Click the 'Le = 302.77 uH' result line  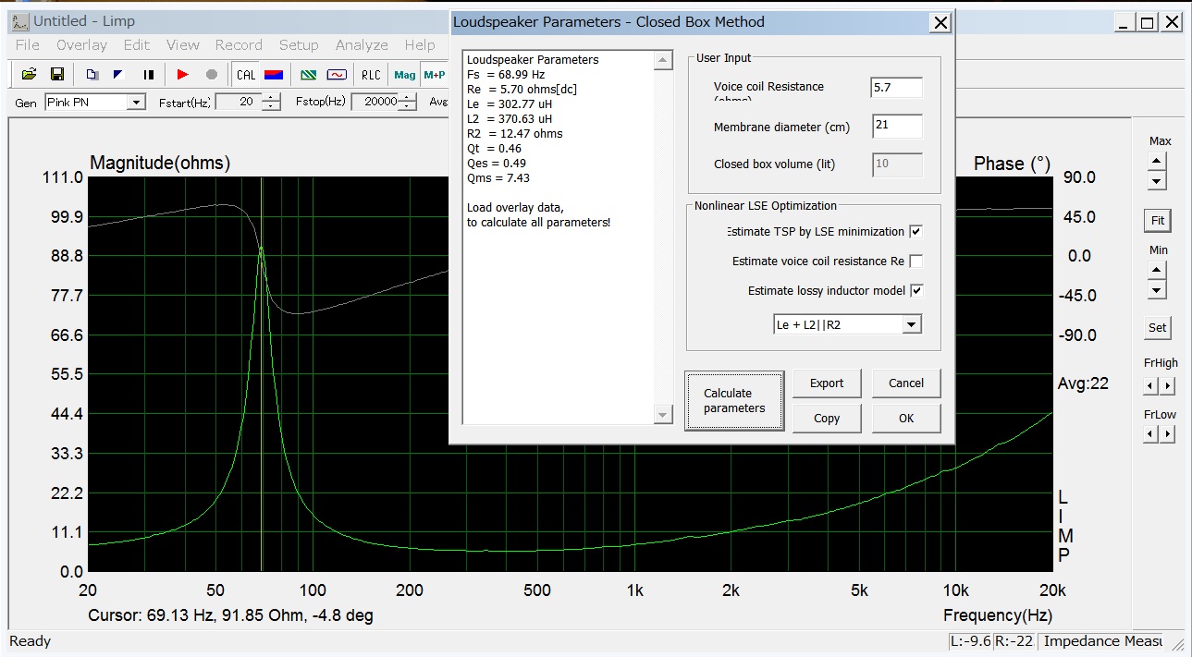(510, 104)
